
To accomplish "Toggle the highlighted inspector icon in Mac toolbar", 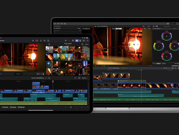I will point(174,24).
